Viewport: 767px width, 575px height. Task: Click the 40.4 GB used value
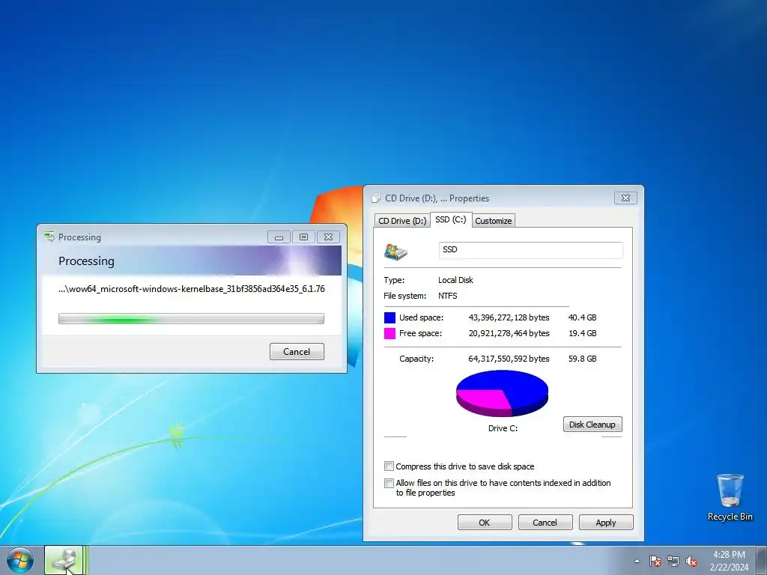pyautogui.click(x=582, y=317)
